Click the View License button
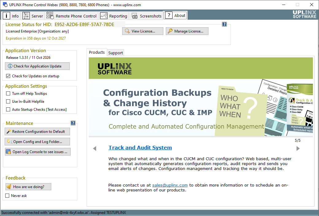 tap(143, 31)
